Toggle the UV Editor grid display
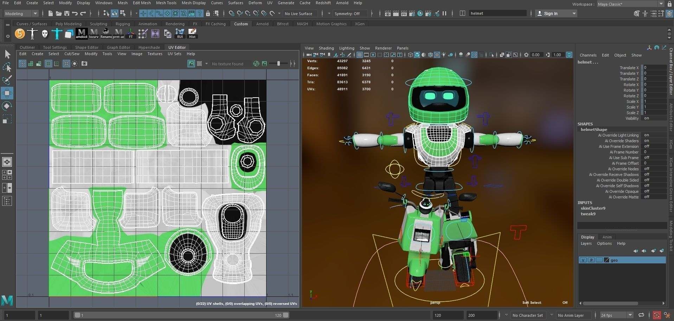674x321 pixels. (x=66, y=64)
